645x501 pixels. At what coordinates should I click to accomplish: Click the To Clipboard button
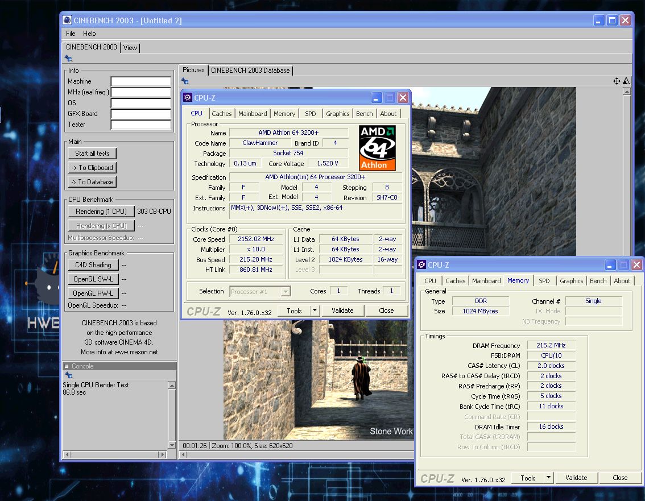coord(92,168)
